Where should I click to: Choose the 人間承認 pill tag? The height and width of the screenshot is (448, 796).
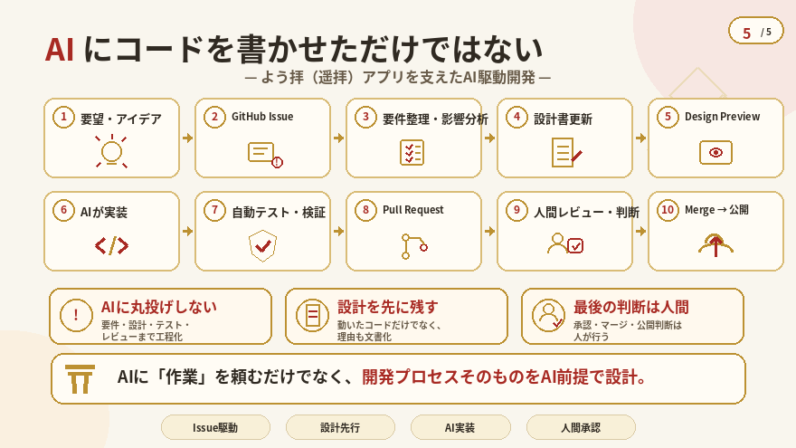(x=581, y=427)
